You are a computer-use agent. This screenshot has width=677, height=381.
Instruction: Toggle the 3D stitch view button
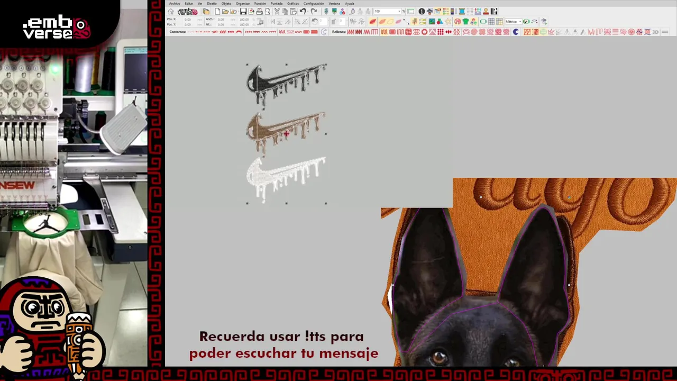(655, 32)
